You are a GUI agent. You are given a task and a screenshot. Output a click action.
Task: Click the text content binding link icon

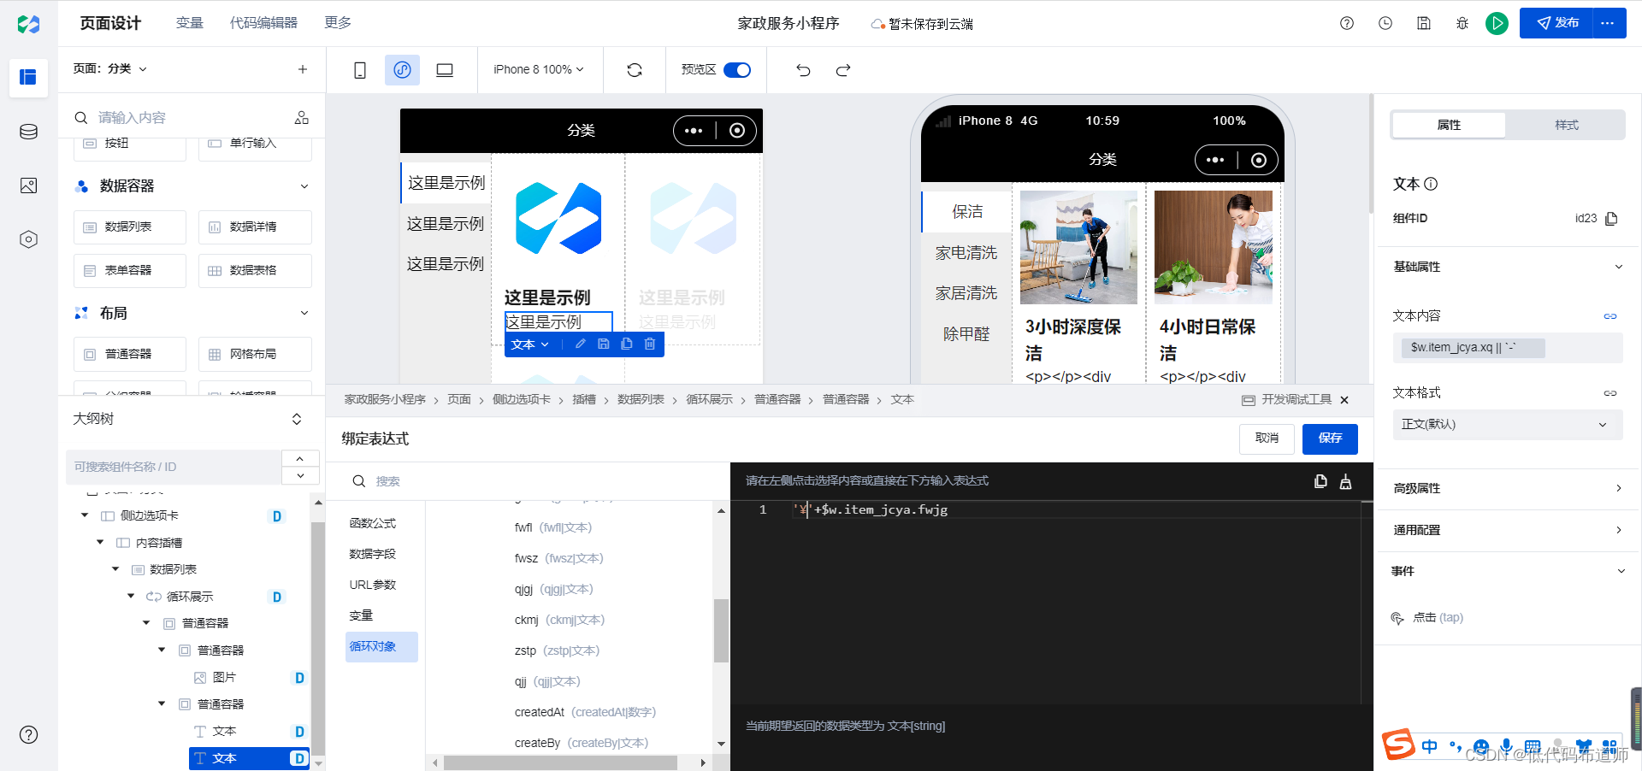tap(1610, 316)
